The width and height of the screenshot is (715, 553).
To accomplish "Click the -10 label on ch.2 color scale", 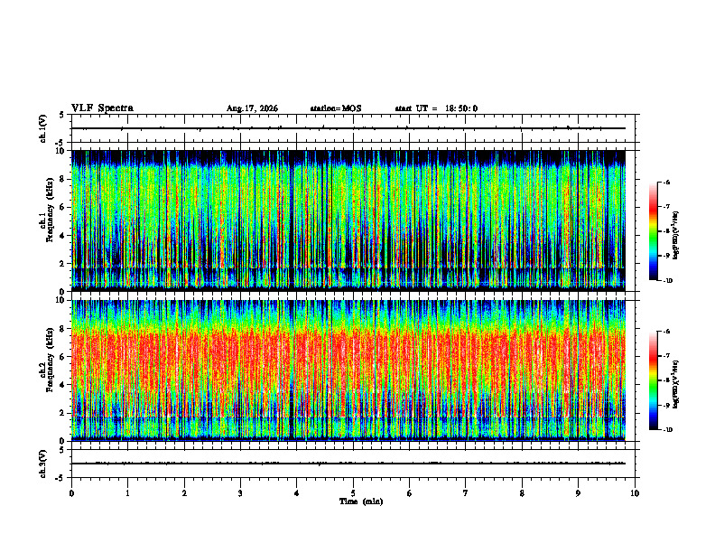I will point(667,430).
